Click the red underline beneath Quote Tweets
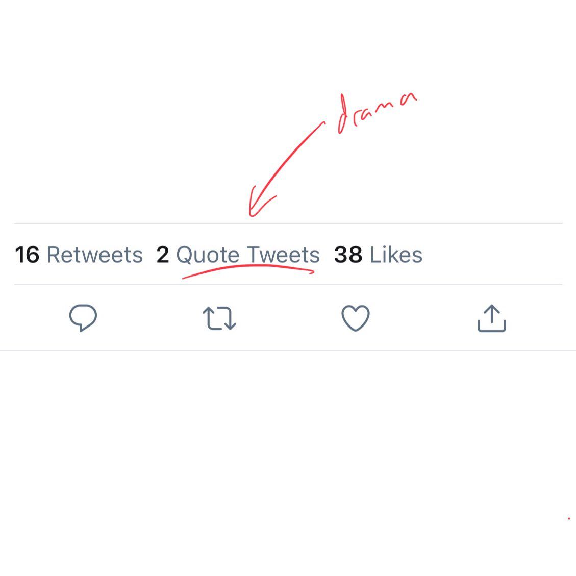Image resolution: width=576 pixels, height=576 pixels. 248,271
